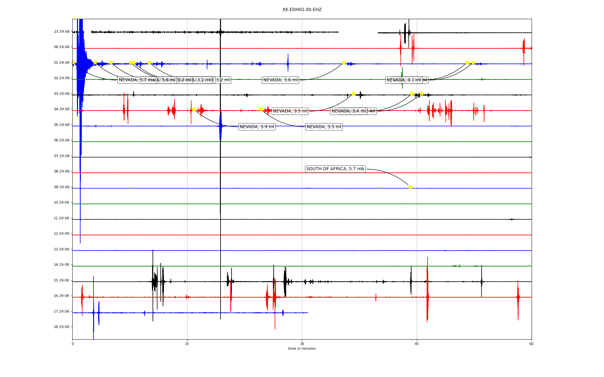The image size is (604, 377).
Task: Select the 18:29:08 time label
Action: click(62, 327)
